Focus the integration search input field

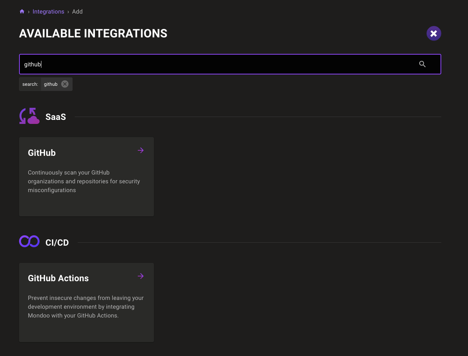(220, 64)
